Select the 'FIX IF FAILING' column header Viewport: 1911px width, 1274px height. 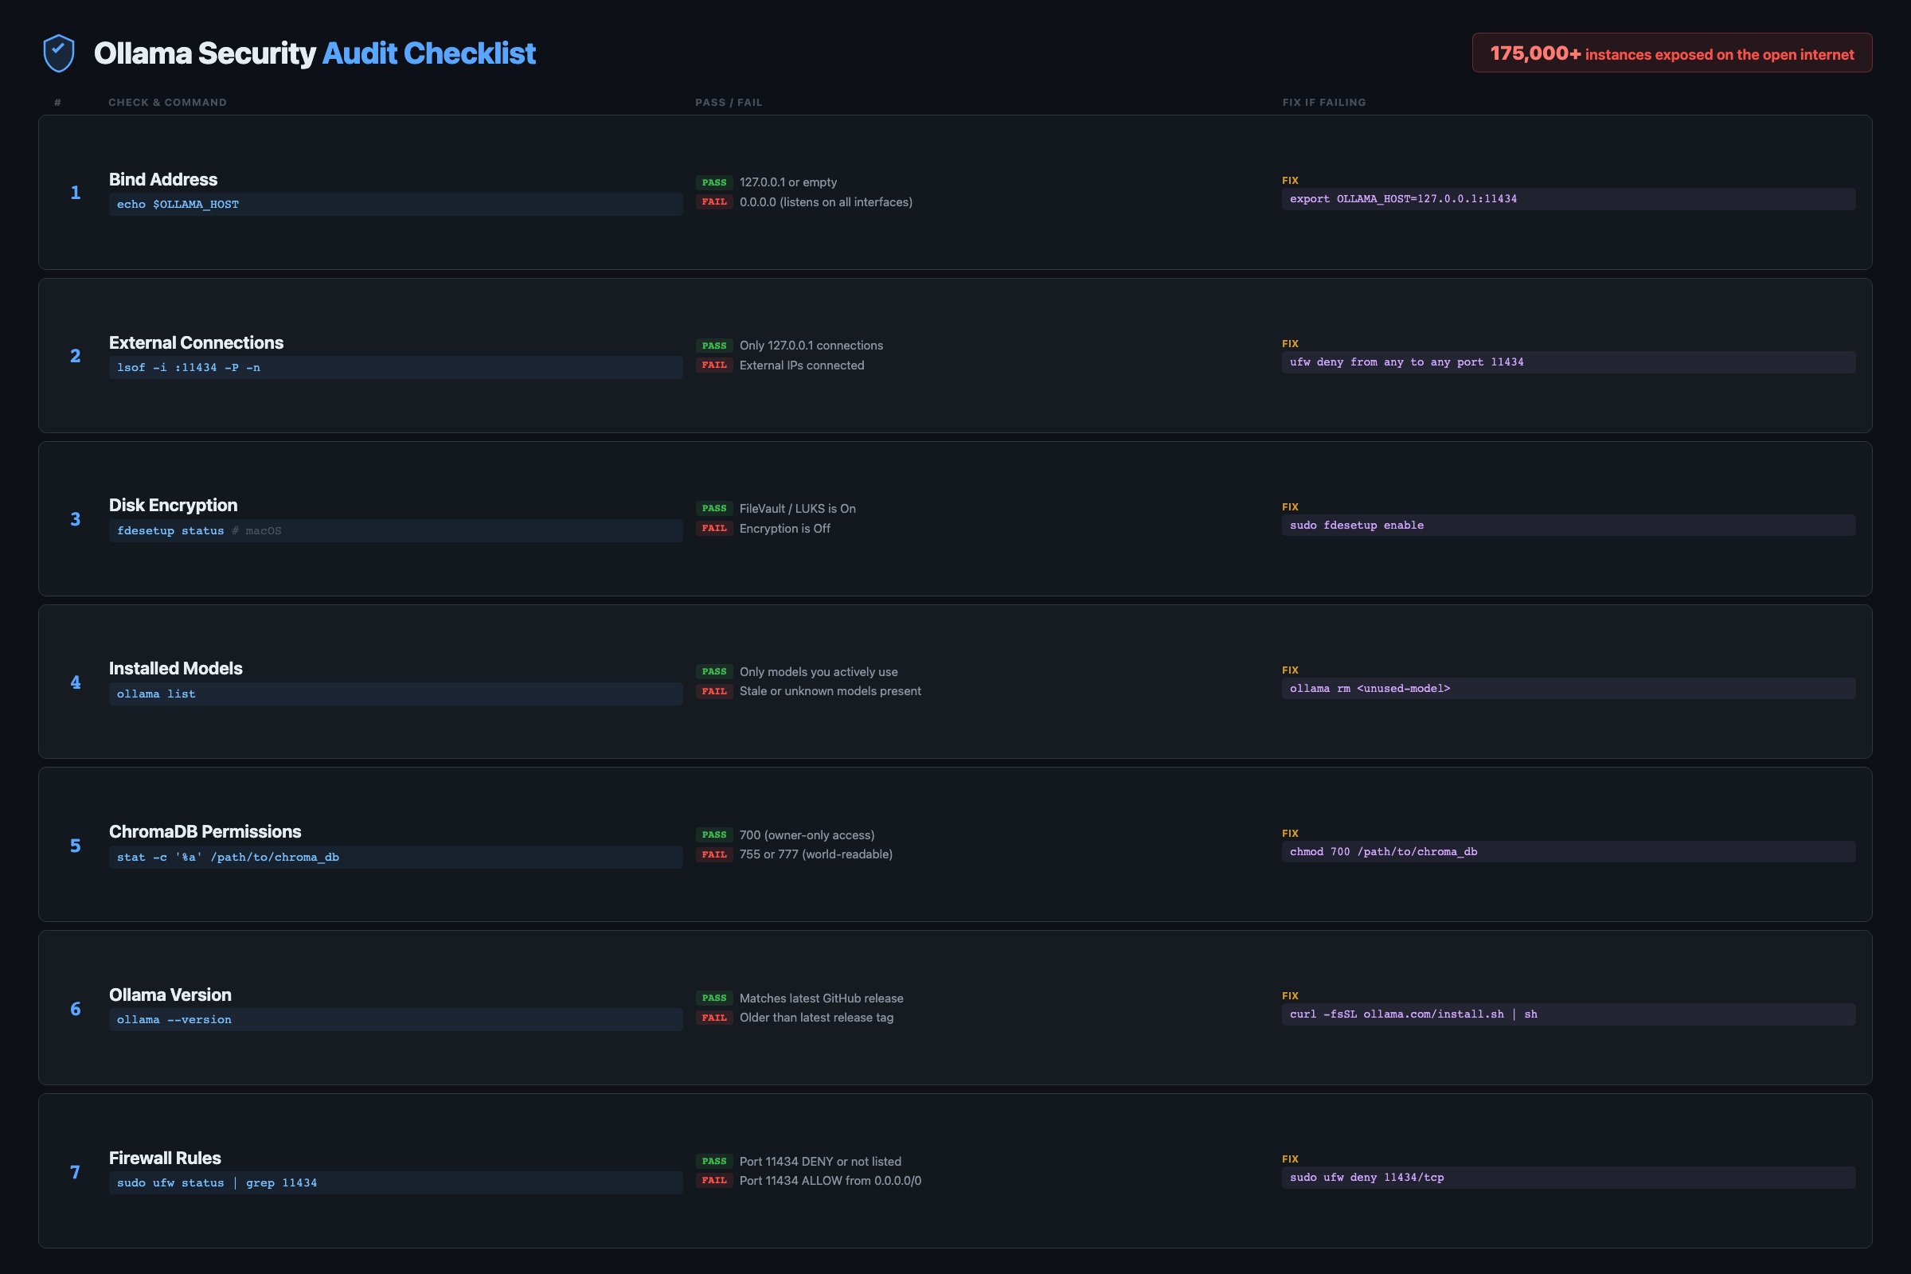click(x=1324, y=103)
